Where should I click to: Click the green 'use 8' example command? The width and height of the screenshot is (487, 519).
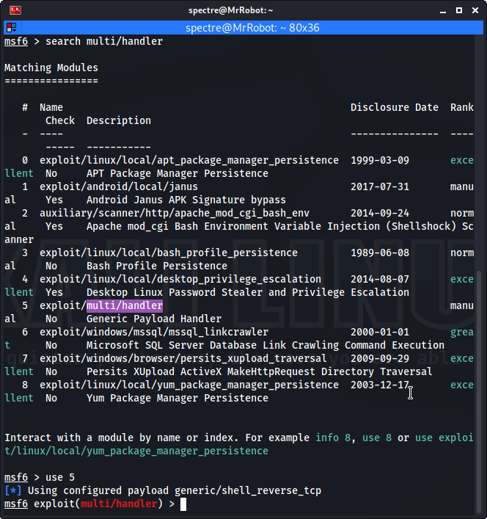377,438
